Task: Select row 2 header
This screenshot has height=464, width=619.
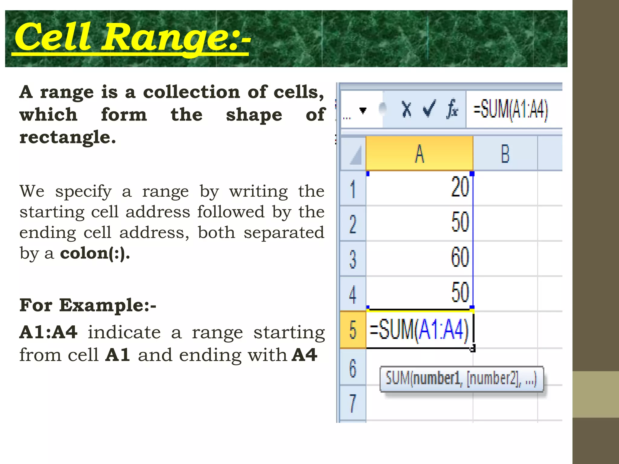Action: pyautogui.click(x=353, y=224)
